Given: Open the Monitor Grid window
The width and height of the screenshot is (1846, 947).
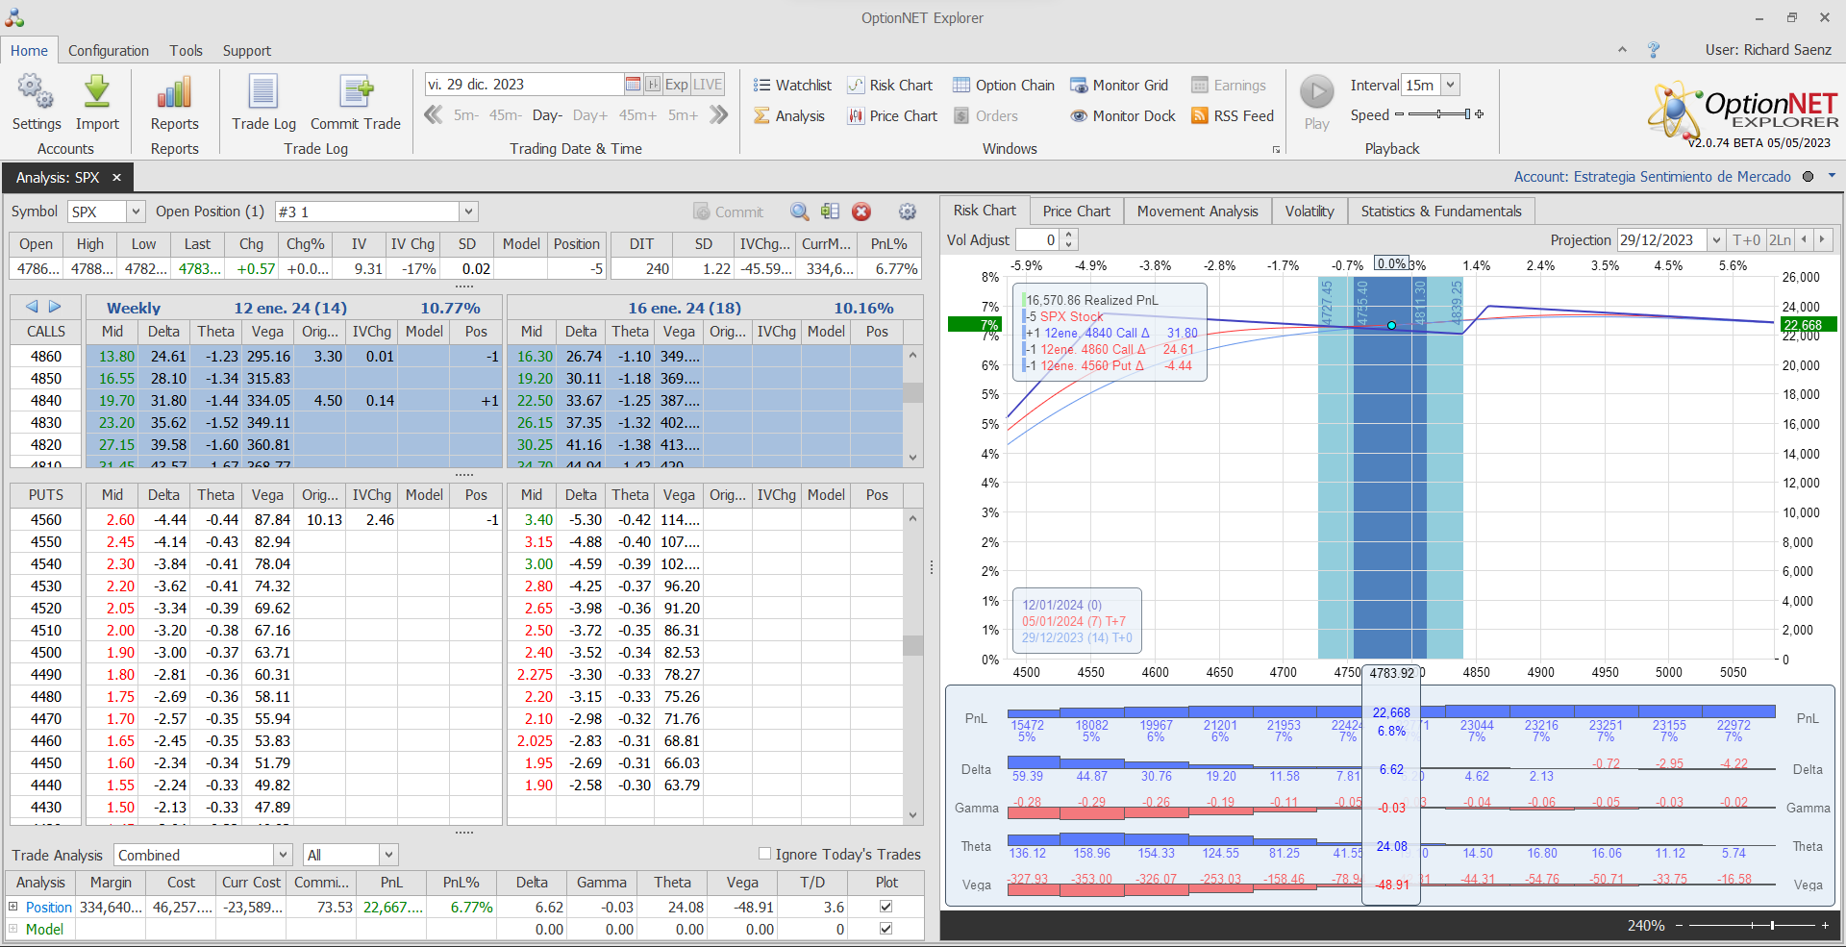Looking at the screenshot, I should 1119,85.
